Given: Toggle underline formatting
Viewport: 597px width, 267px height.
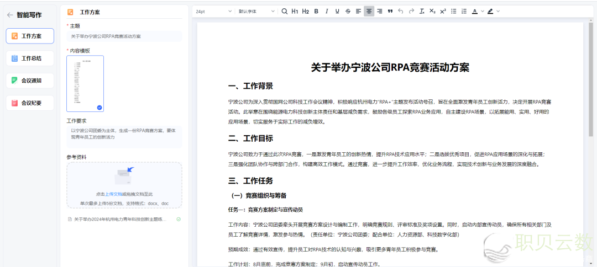Looking at the screenshot, I should tap(337, 11).
